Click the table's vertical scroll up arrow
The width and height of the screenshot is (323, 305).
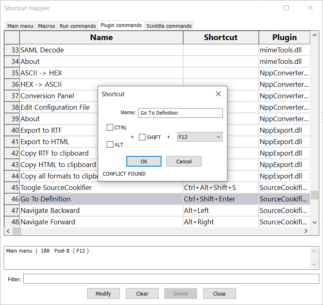[314, 35]
